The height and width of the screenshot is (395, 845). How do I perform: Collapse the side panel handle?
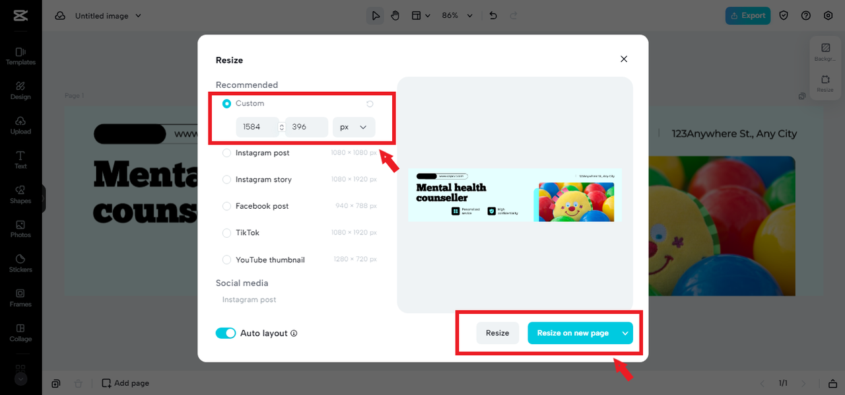[x=44, y=197]
